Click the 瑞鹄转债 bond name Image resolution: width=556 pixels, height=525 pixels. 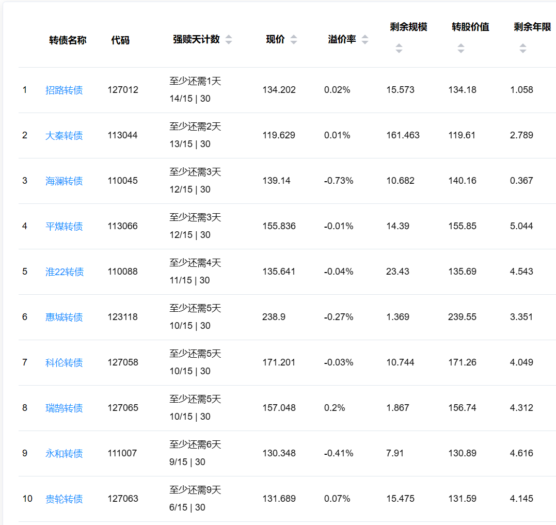64,408
